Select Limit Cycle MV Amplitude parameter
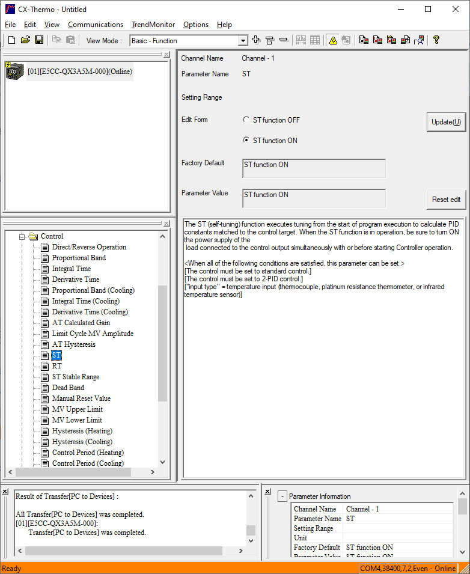The height and width of the screenshot is (574, 470). 93,334
